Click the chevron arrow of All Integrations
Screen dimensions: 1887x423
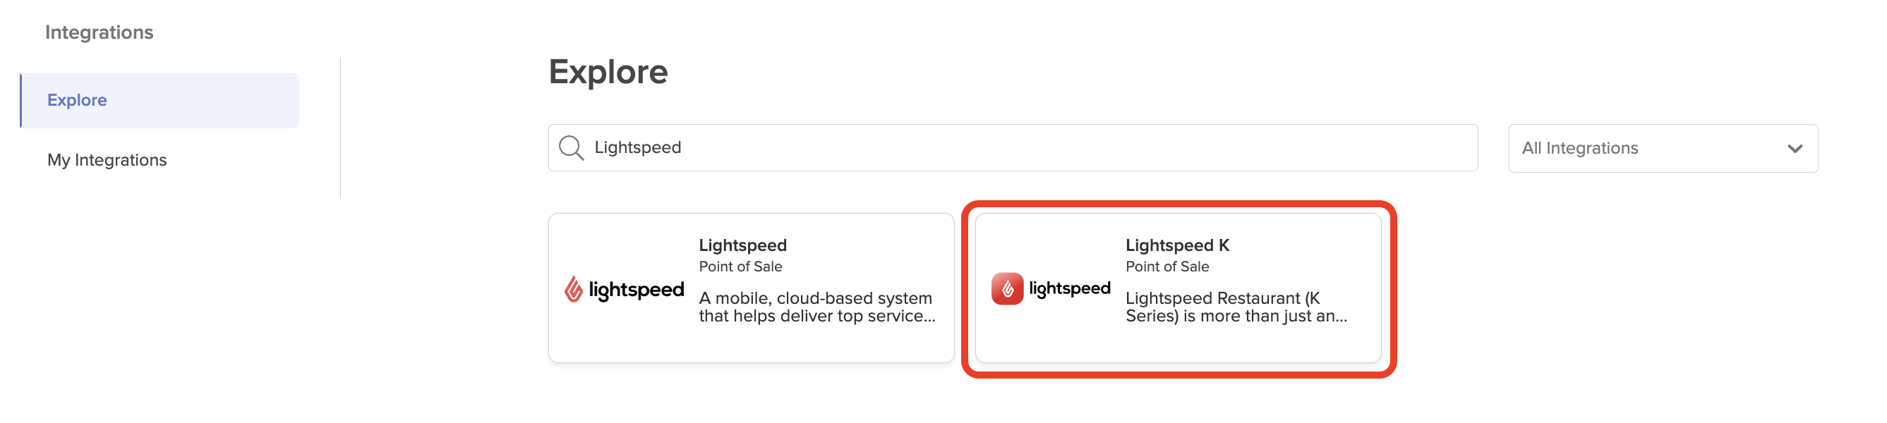(x=1794, y=149)
